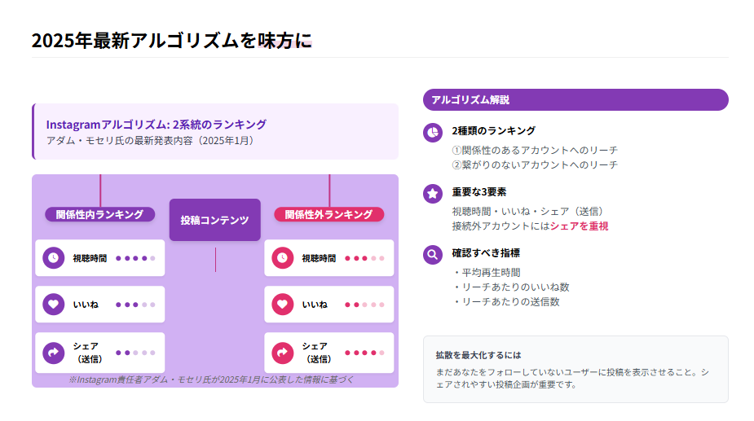Click the page title 2025年最新アルゴリズムを味方に

(171, 41)
